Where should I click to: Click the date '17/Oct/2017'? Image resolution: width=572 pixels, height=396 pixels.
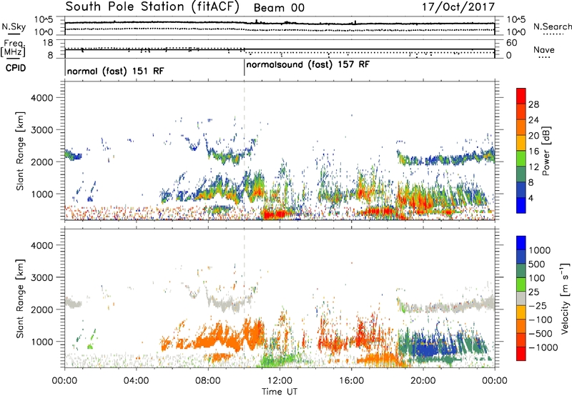[x=458, y=7]
